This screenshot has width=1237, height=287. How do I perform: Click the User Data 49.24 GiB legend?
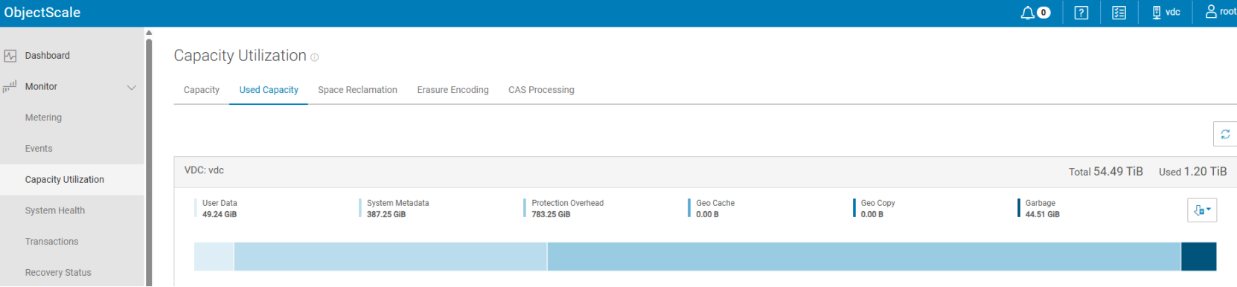pos(217,208)
